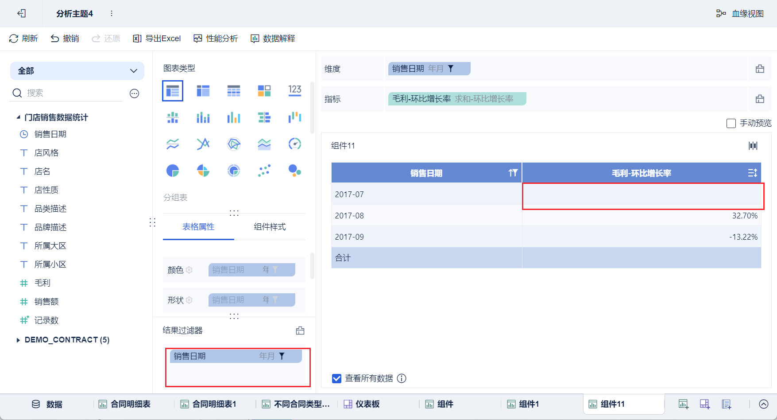This screenshot has height=420, width=777.
Task: Enable the 手动预览 checkbox
Action: [731, 123]
